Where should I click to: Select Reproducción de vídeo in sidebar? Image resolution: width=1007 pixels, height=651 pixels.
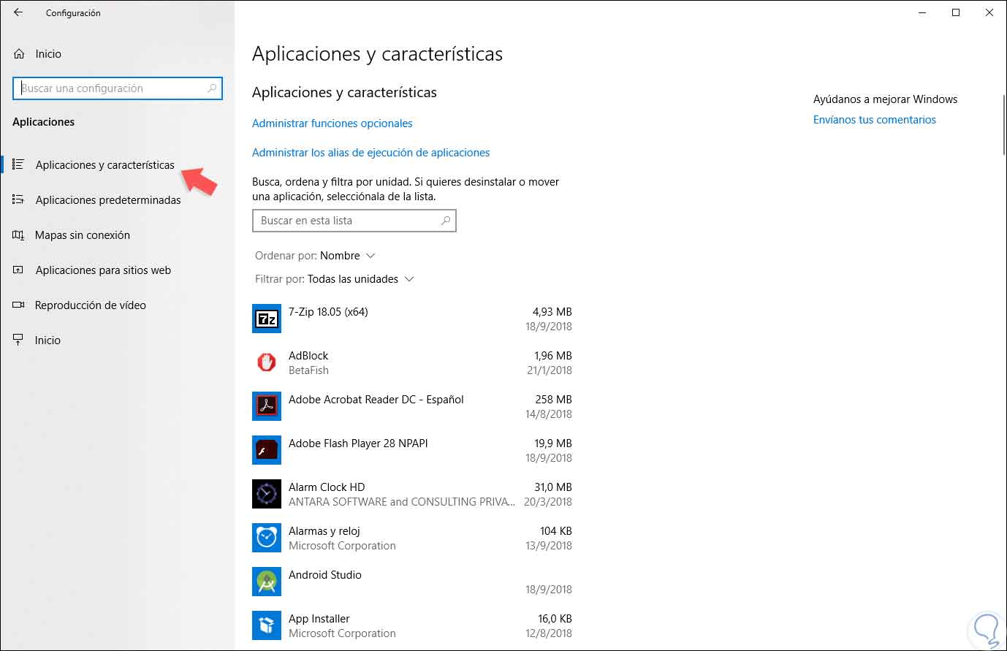pyautogui.click(x=90, y=305)
